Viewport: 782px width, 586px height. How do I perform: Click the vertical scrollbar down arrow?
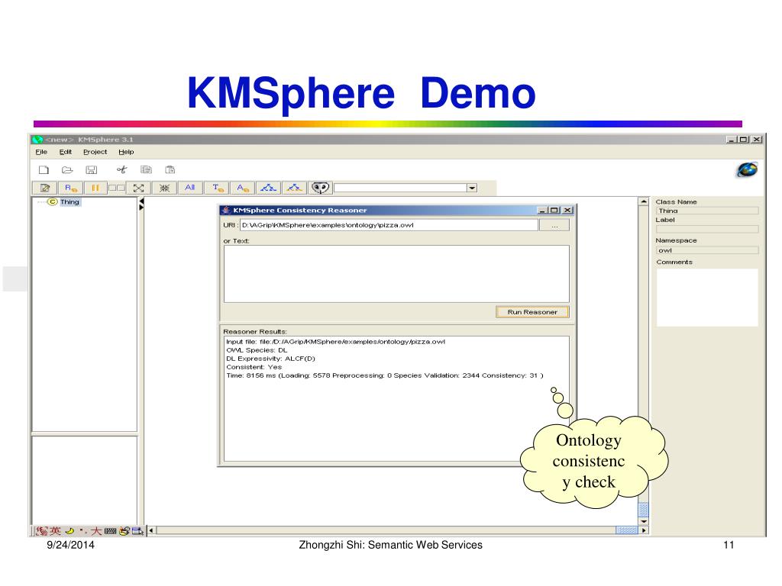pyautogui.click(x=643, y=521)
